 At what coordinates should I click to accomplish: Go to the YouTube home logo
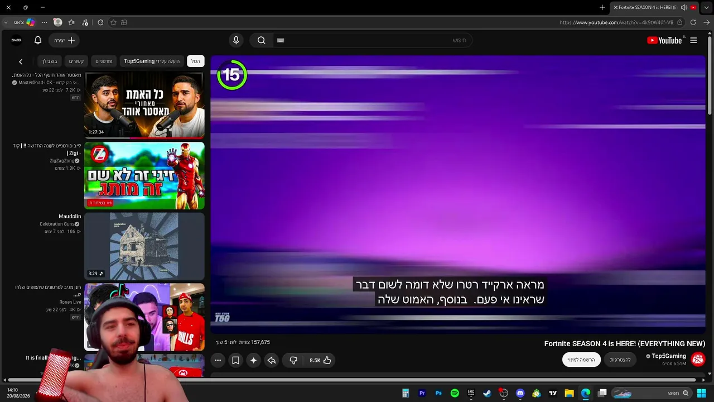(x=664, y=40)
